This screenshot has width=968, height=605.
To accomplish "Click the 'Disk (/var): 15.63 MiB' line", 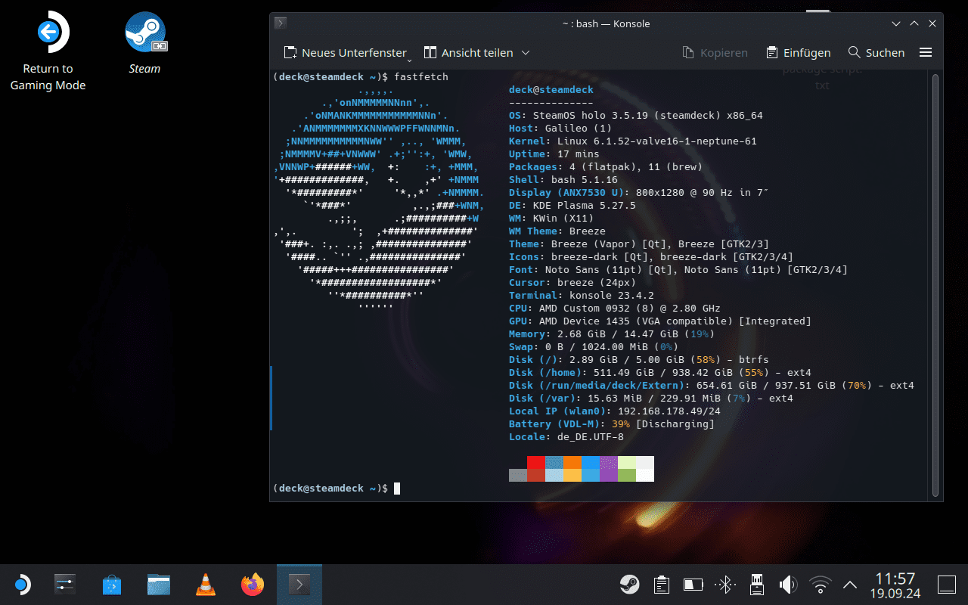I will point(651,399).
